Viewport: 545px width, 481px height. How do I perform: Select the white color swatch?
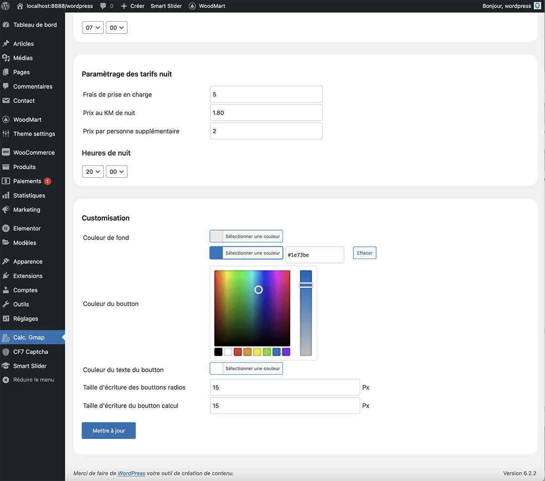(x=228, y=352)
